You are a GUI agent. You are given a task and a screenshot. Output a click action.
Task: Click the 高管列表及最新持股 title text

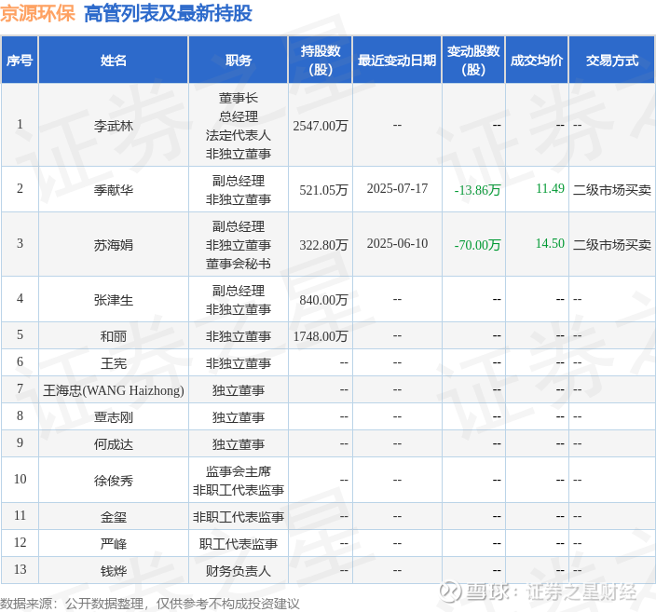click(168, 13)
